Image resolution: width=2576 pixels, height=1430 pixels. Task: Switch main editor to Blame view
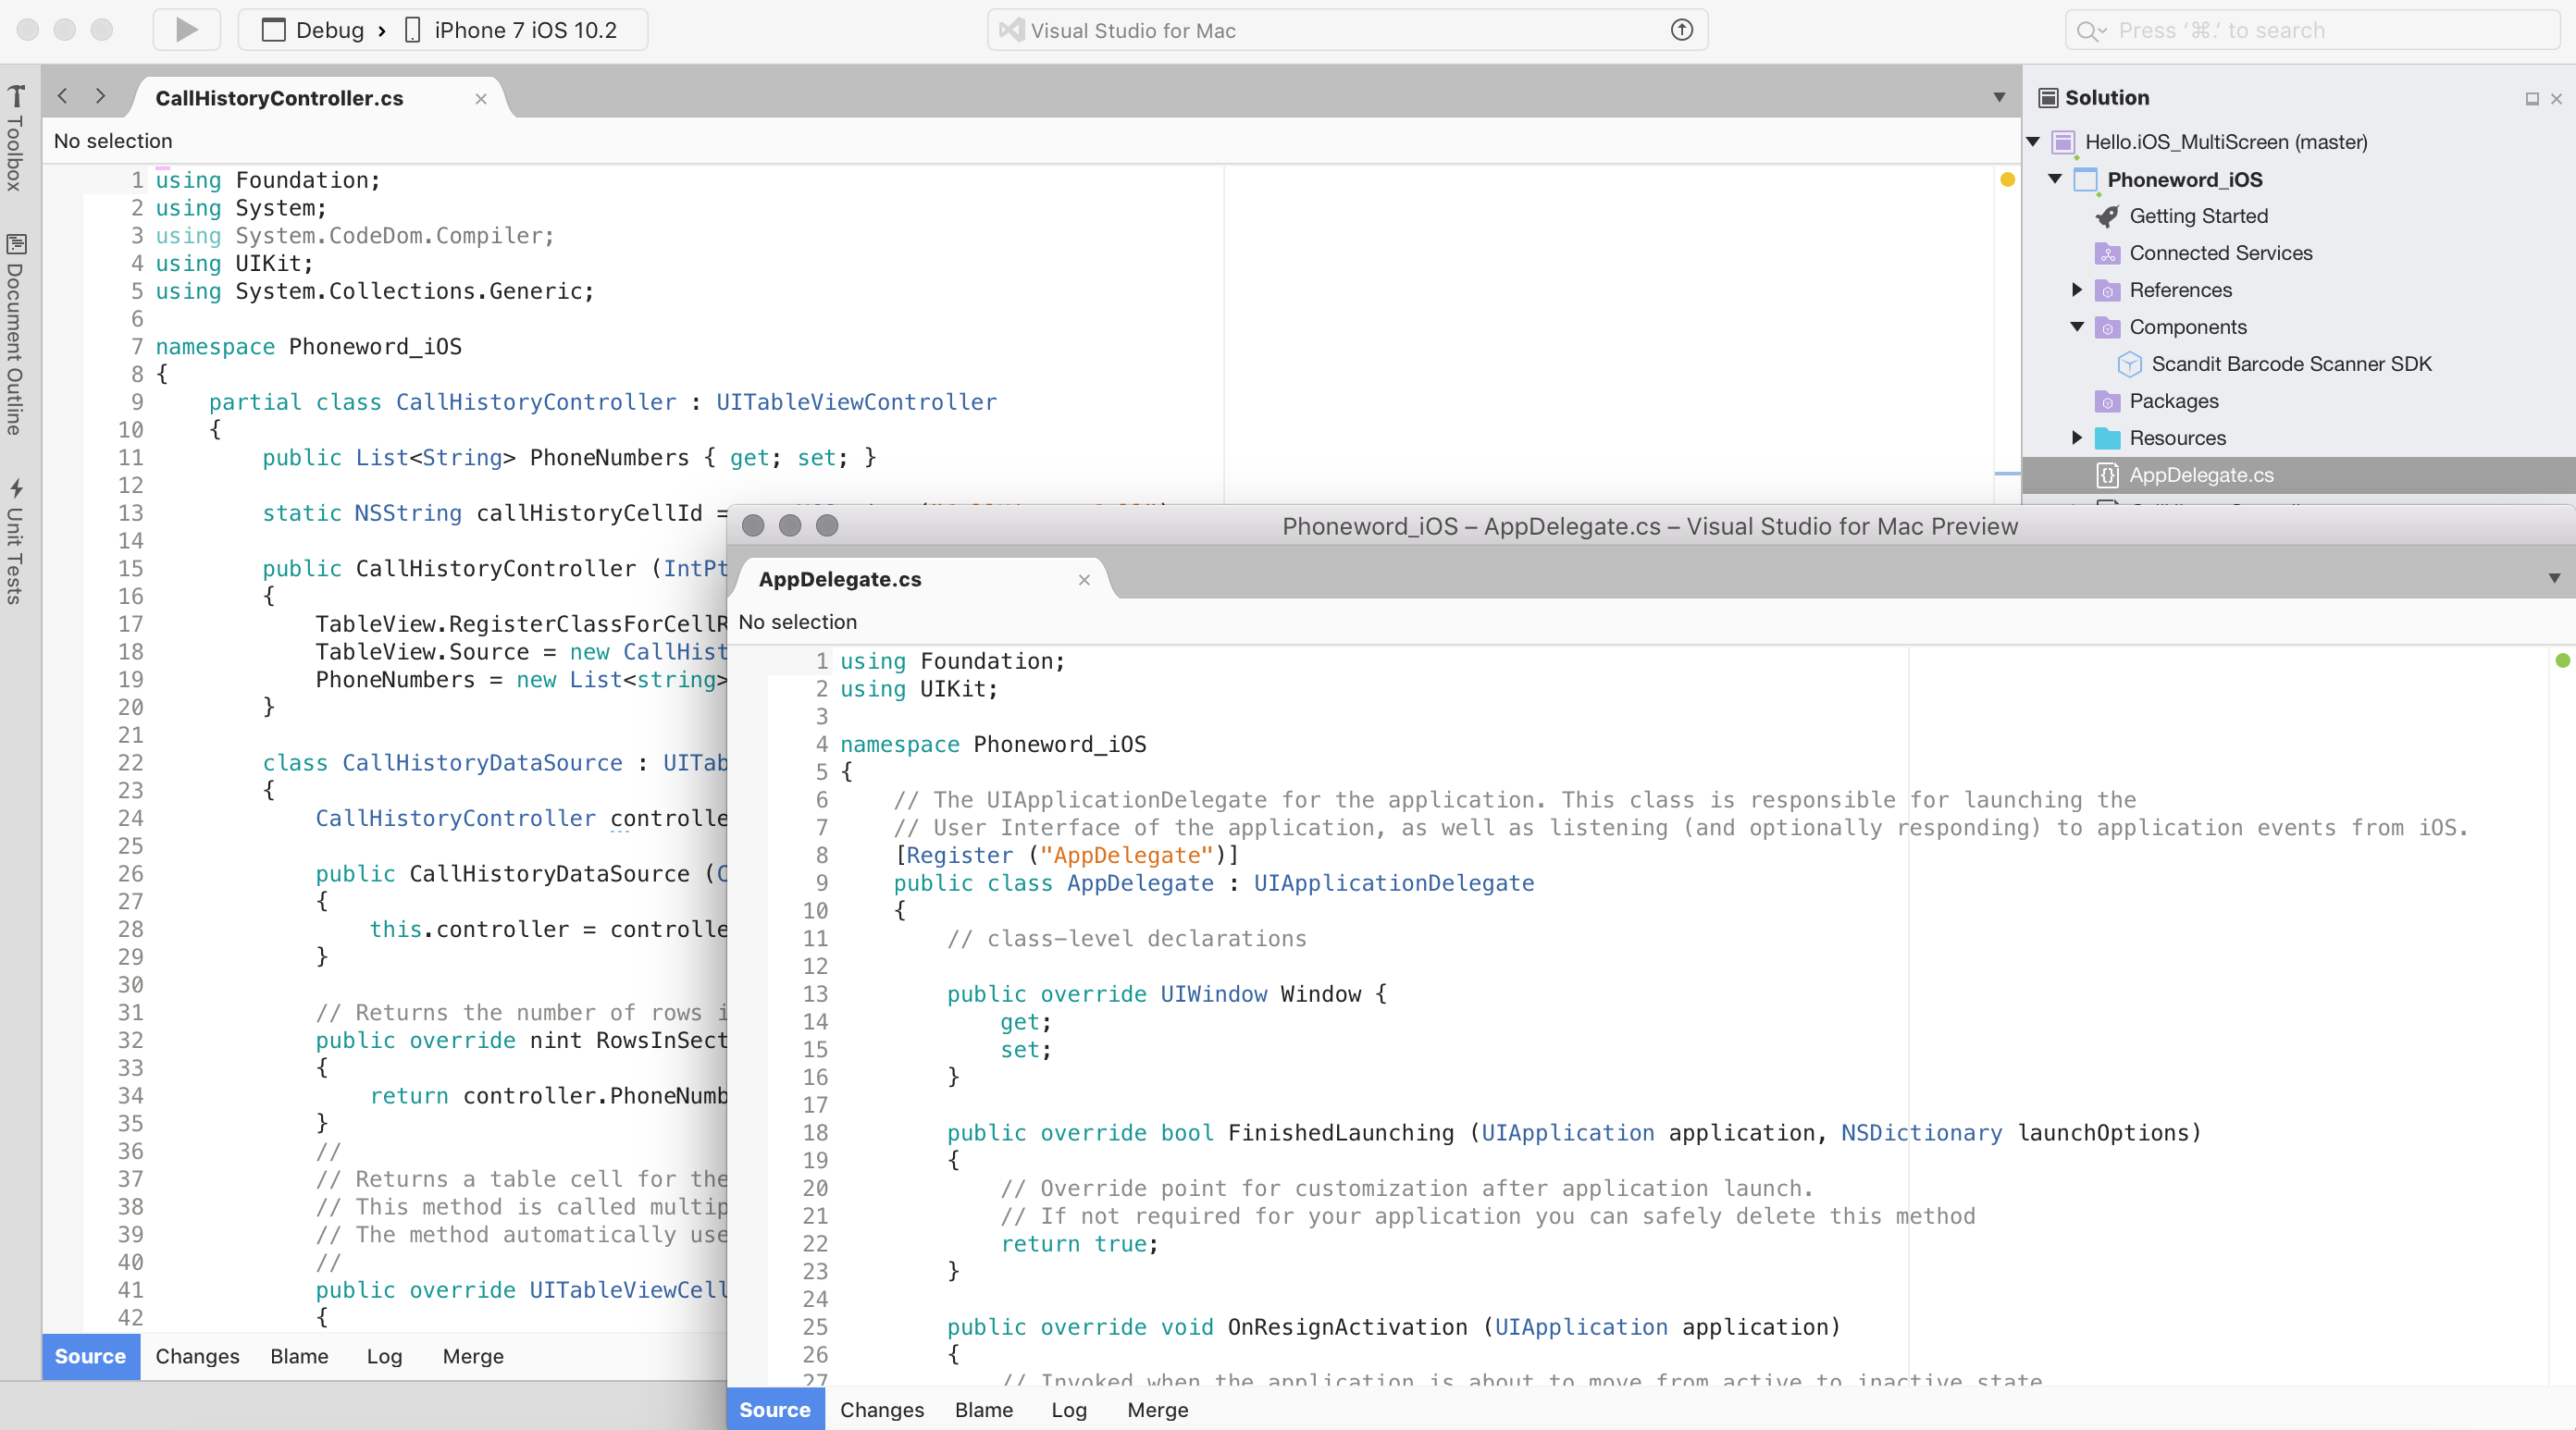[299, 1356]
